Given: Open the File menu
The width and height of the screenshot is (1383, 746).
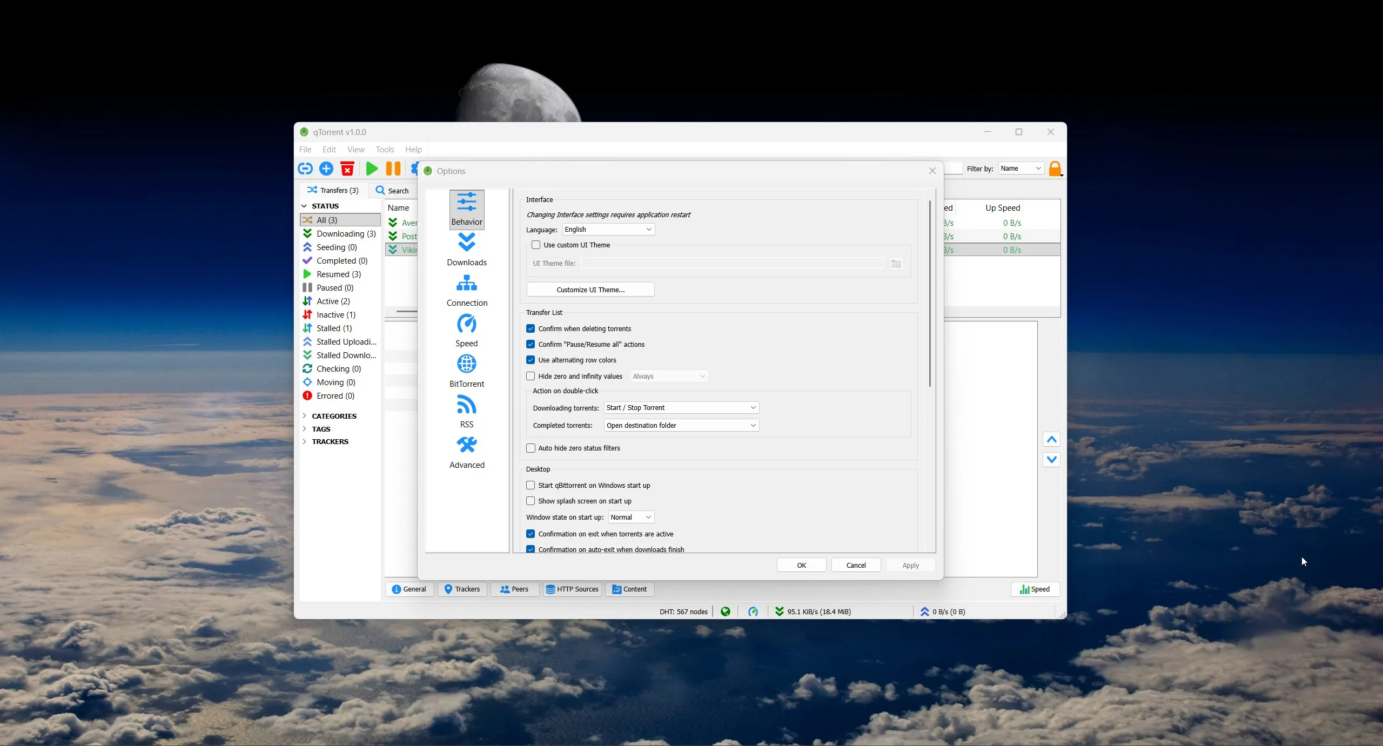Looking at the screenshot, I should coord(305,150).
